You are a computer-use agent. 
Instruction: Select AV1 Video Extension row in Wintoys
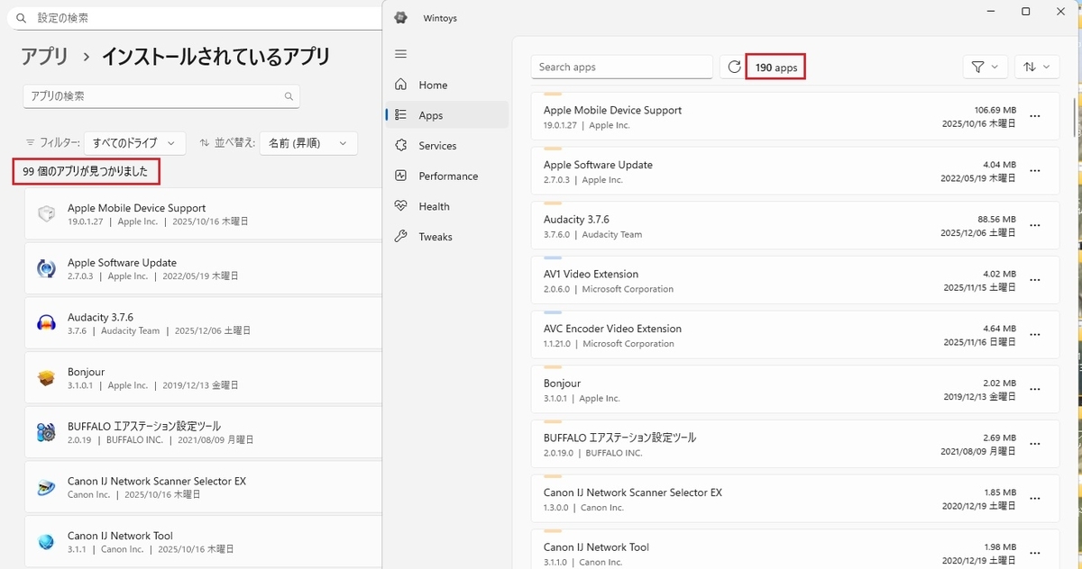click(x=795, y=281)
